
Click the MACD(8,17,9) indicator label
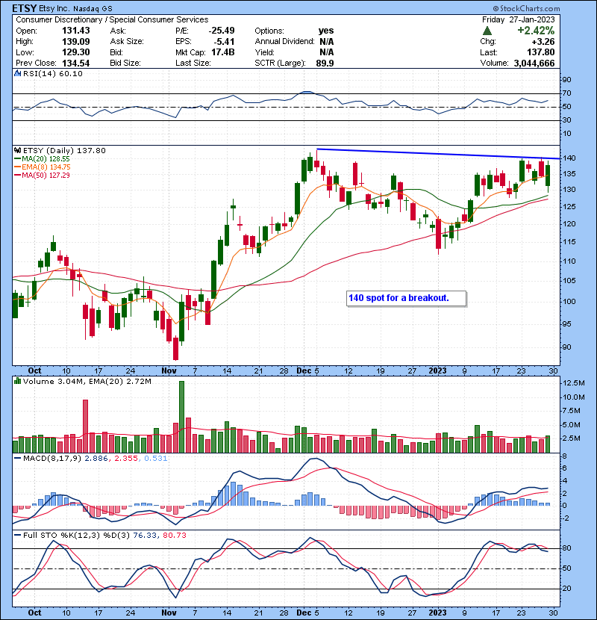point(51,459)
